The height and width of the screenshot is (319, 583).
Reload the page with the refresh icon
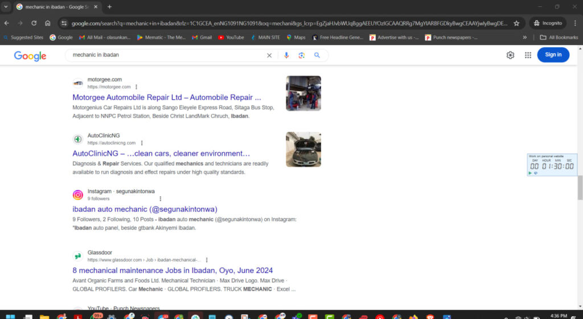click(34, 23)
